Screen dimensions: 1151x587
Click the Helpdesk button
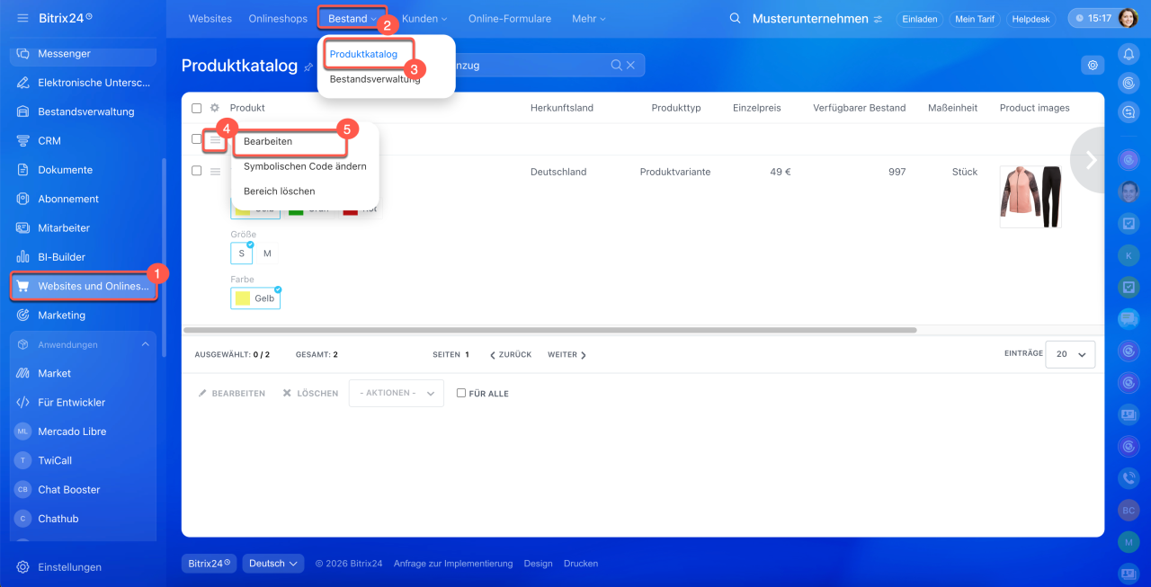1031,19
